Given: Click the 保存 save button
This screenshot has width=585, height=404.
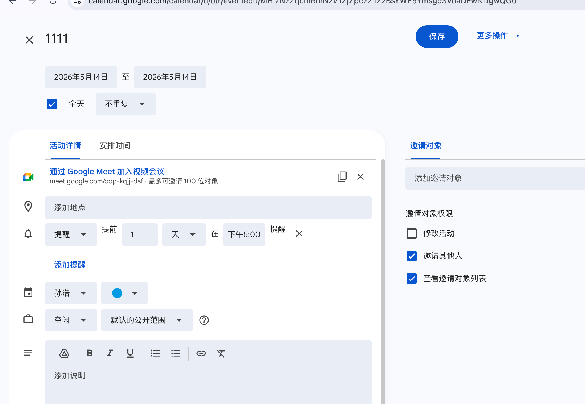Looking at the screenshot, I should point(437,37).
